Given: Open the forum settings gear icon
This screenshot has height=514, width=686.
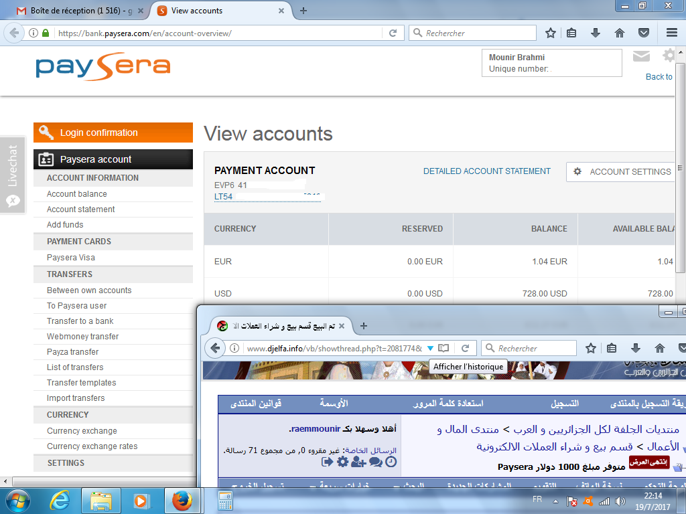Looking at the screenshot, I should (342, 462).
